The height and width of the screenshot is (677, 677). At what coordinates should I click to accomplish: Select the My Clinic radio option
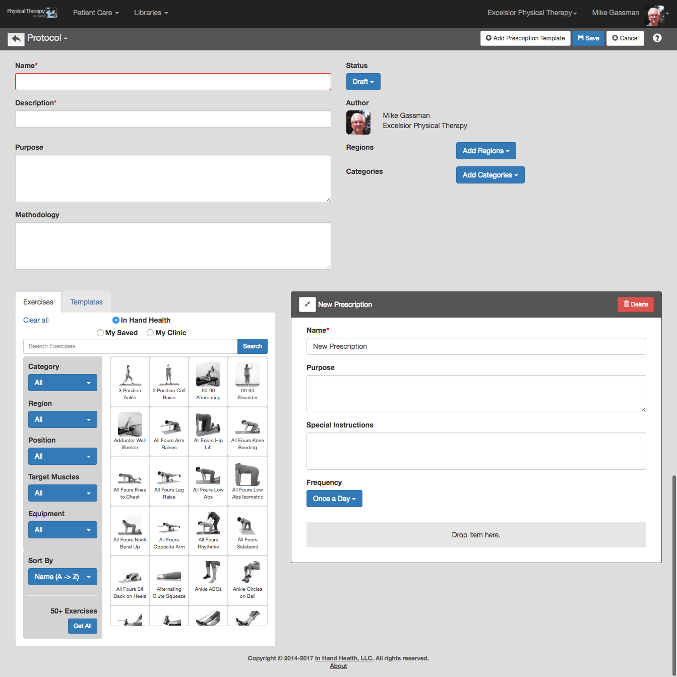click(x=150, y=333)
